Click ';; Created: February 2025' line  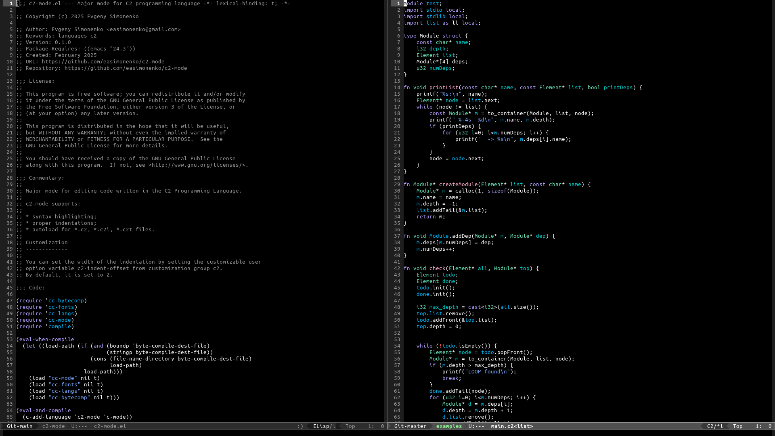[57, 55]
